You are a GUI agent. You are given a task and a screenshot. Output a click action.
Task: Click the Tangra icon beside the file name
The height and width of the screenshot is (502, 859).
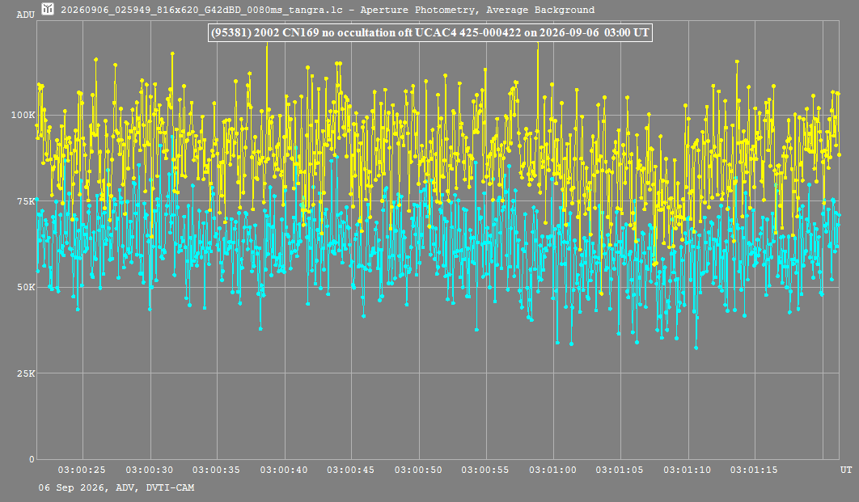[x=49, y=9]
